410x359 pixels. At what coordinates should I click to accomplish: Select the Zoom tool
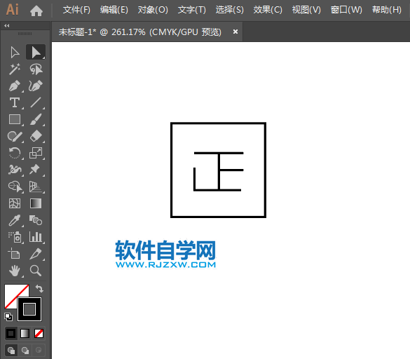(x=36, y=271)
